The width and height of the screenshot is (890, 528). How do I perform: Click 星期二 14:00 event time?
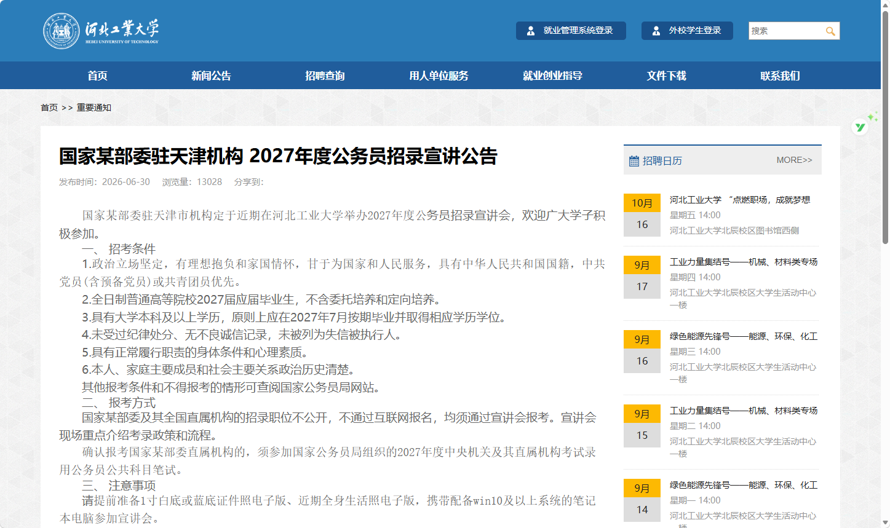(695, 426)
